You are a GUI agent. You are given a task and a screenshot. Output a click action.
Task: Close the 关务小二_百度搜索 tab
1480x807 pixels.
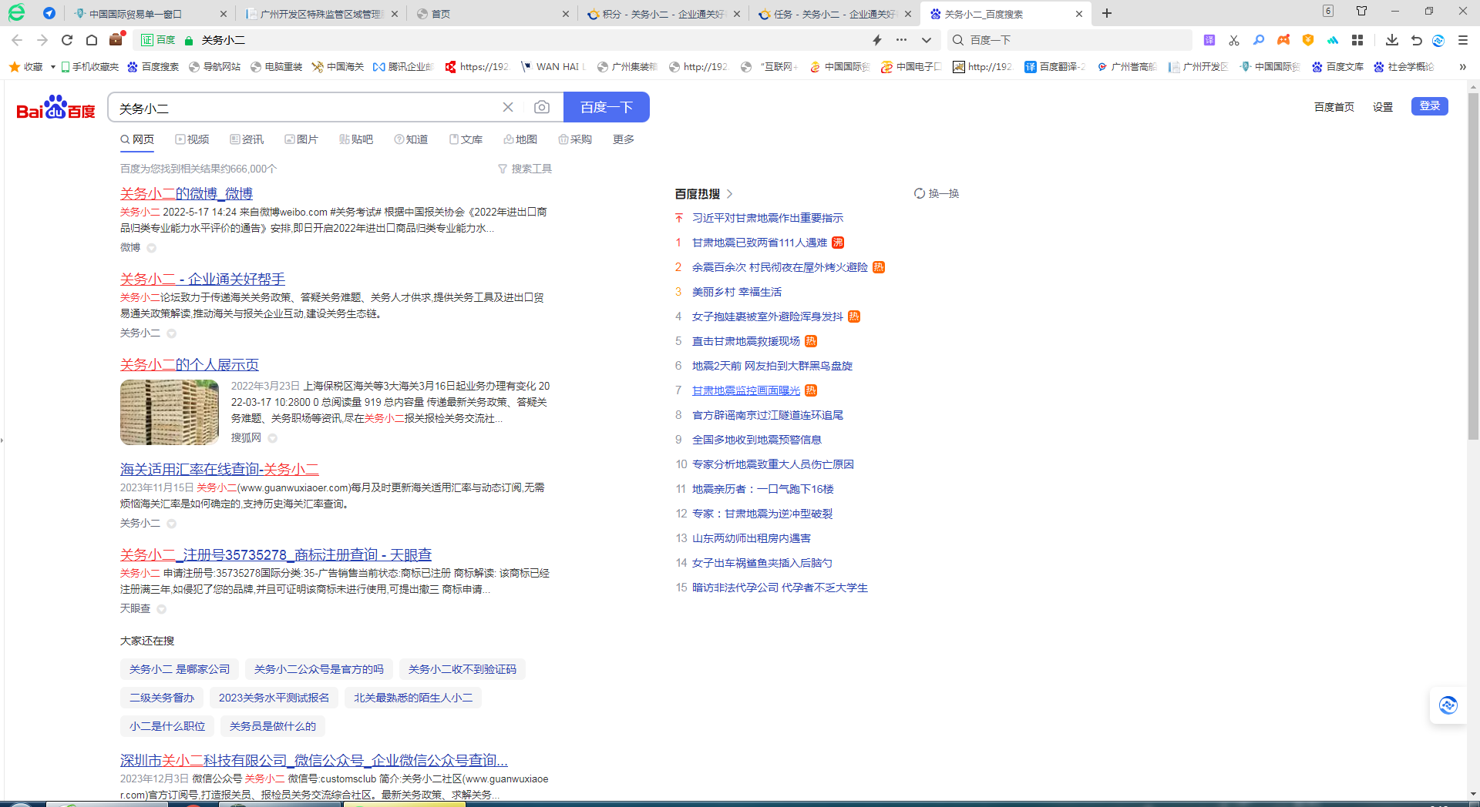click(x=1079, y=14)
